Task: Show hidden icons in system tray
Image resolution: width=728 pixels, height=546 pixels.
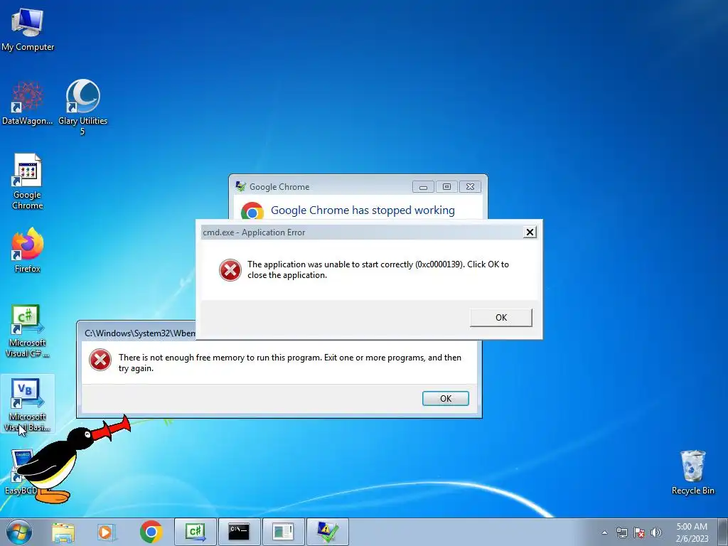Action: pos(604,532)
